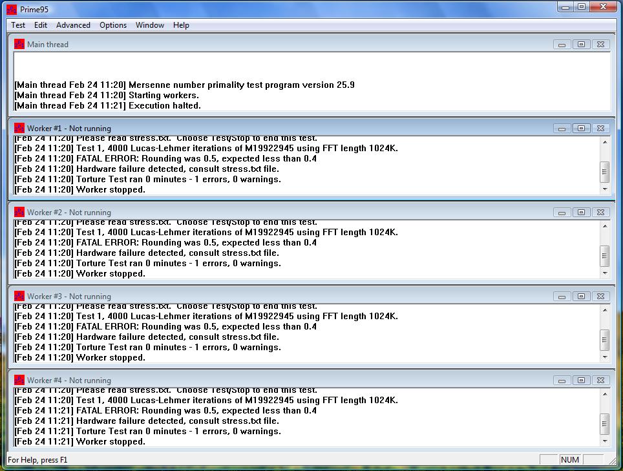Image resolution: width=623 pixels, height=471 pixels.
Task: Click the Worker #2 window icon
Action: [x=19, y=212]
